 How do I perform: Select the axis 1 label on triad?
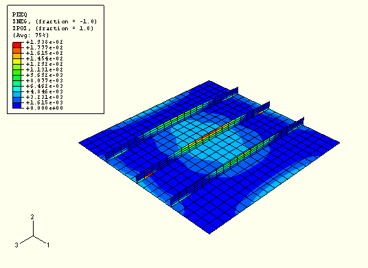[48, 245]
